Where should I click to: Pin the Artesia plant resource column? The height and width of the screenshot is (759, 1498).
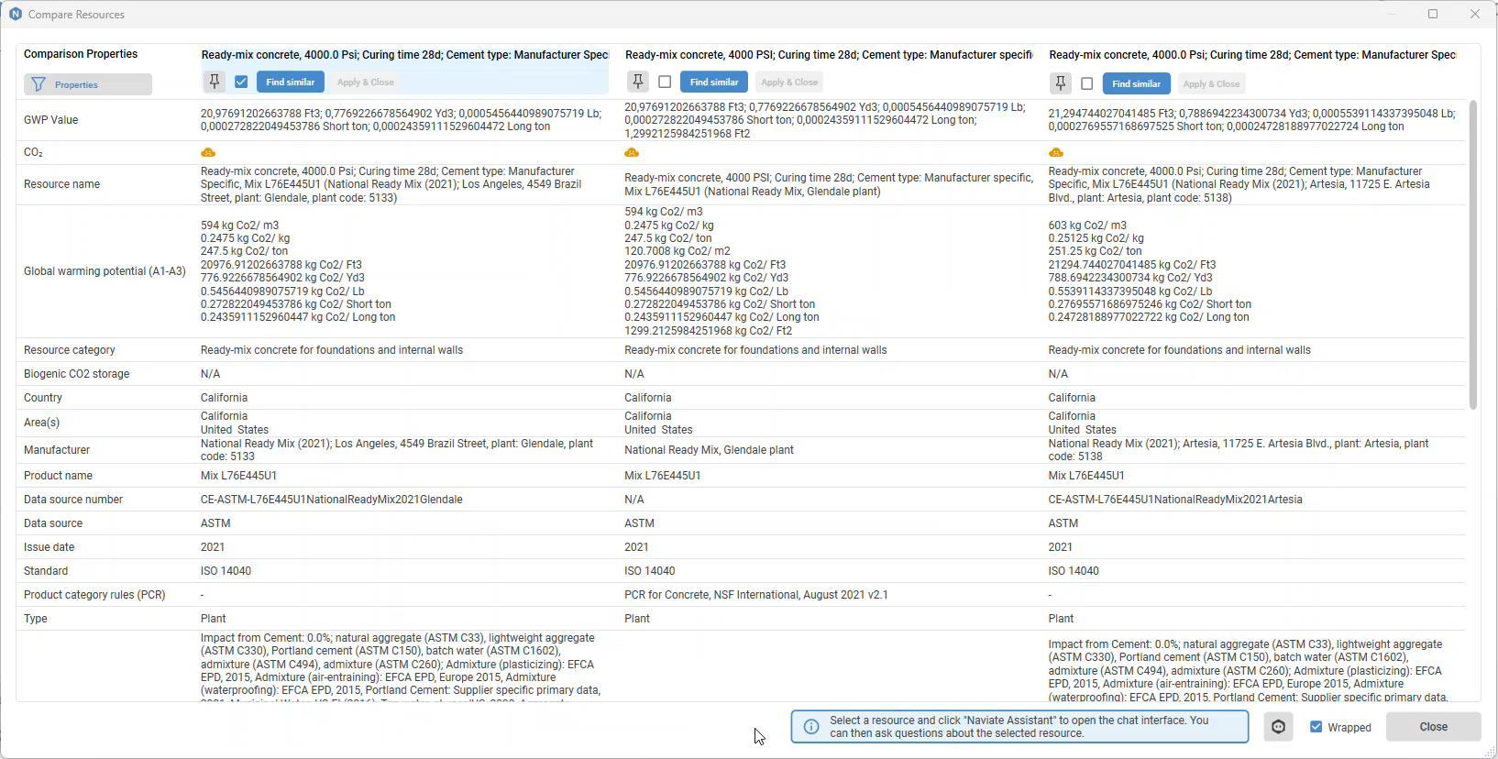click(x=1061, y=83)
